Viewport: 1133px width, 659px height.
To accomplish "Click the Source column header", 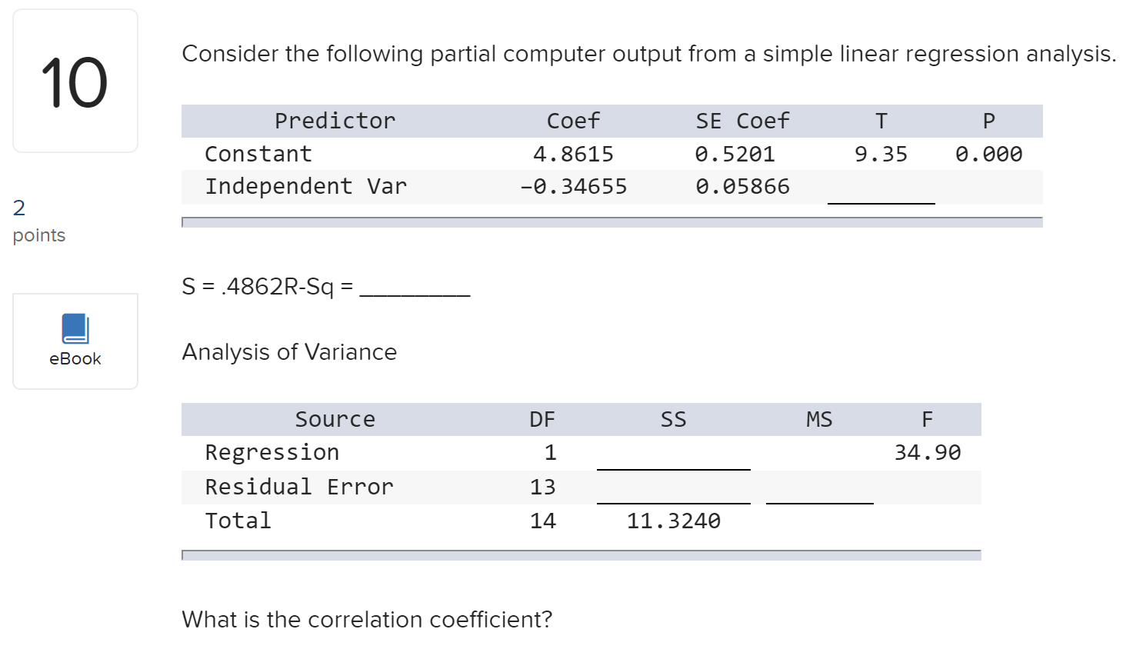I will [335, 419].
